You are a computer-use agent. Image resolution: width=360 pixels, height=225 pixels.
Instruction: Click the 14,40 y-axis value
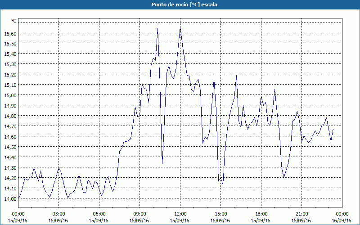(10, 157)
